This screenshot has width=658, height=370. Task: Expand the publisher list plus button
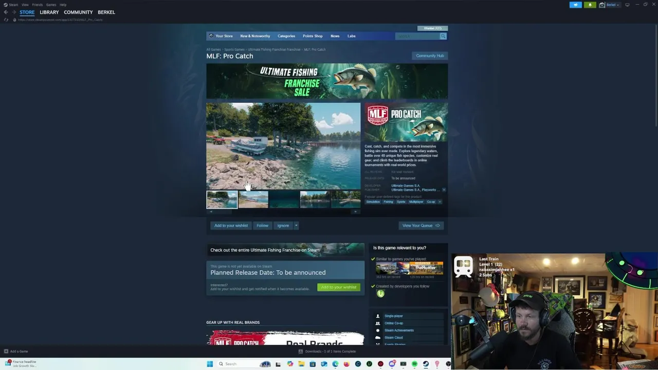pyautogui.click(x=444, y=190)
